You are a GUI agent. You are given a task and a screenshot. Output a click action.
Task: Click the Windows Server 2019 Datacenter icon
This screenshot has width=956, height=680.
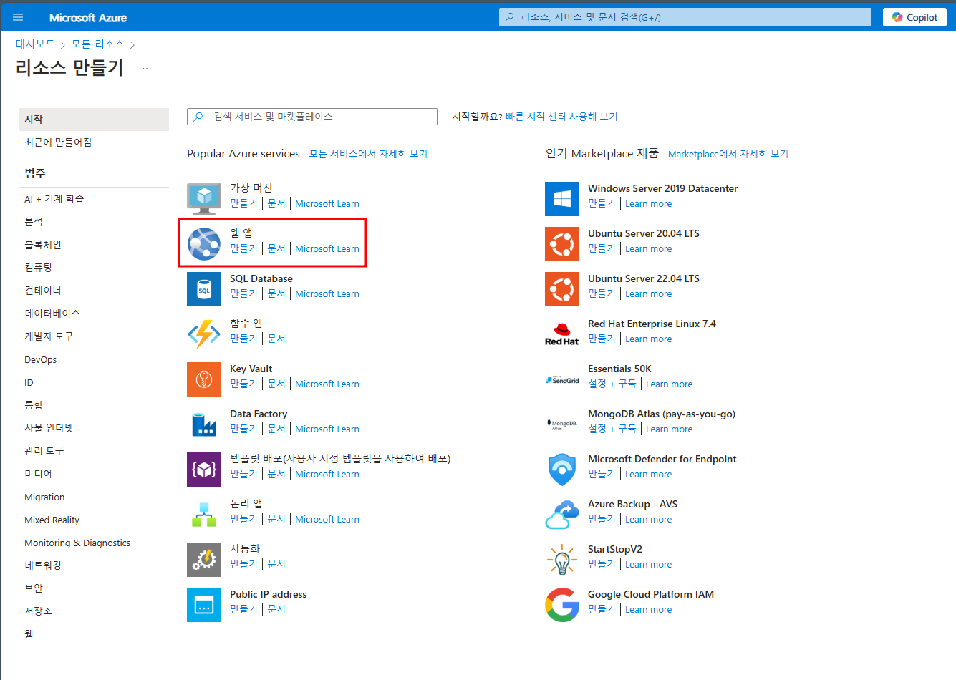pyautogui.click(x=562, y=198)
